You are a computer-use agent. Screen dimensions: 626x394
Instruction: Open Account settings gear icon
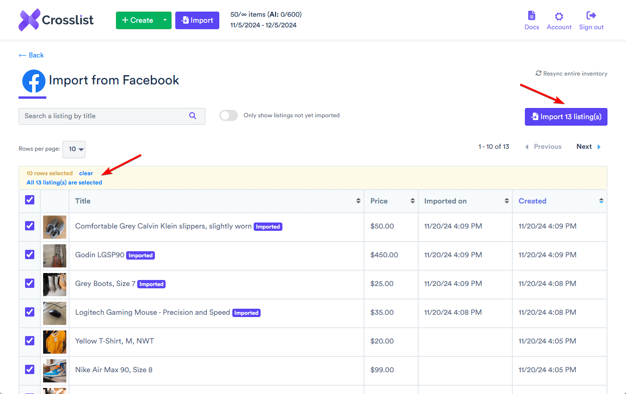(559, 16)
